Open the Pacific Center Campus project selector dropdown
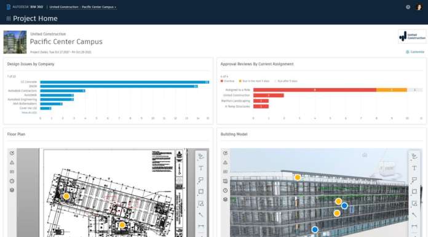 tap(99, 7)
